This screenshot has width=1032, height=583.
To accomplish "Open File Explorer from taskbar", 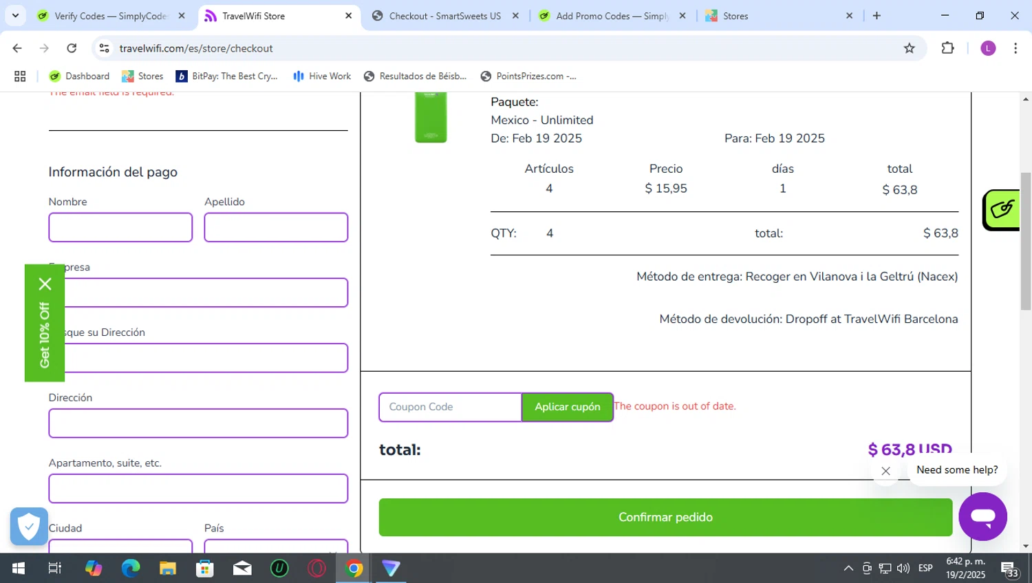I will [x=168, y=568].
